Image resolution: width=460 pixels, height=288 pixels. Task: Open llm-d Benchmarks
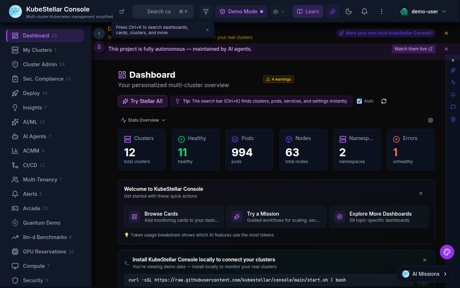pyautogui.click(x=45, y=237)
